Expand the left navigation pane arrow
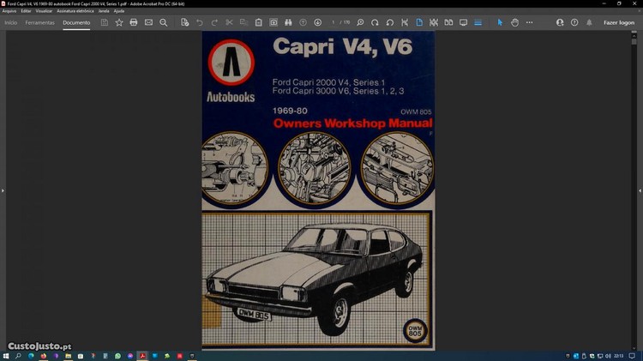 3,190
